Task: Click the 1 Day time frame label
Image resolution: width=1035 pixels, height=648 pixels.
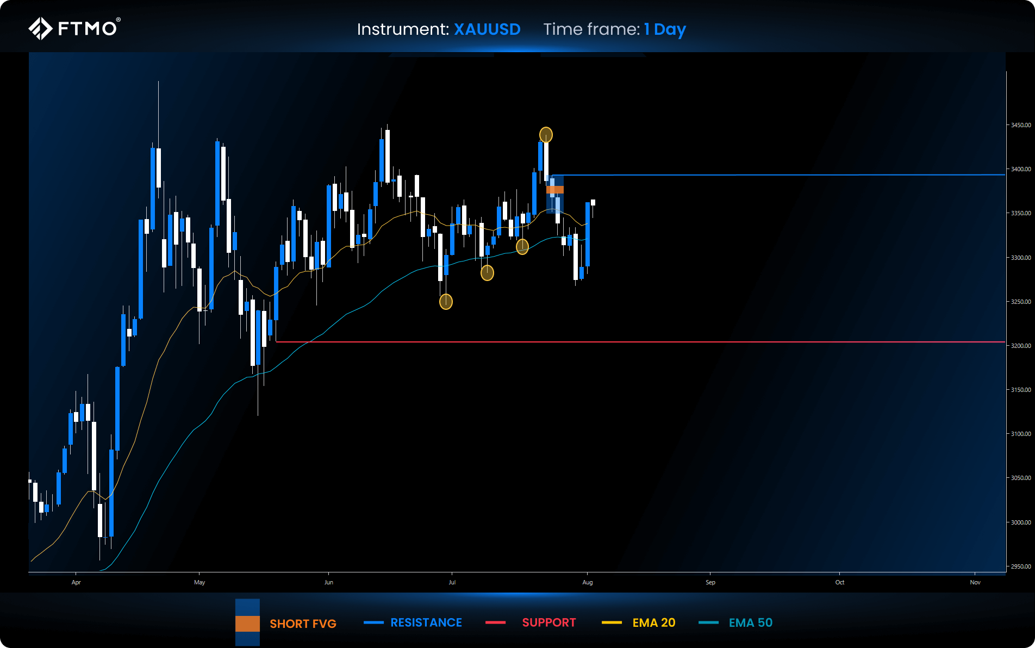Action: pos(665,29)
